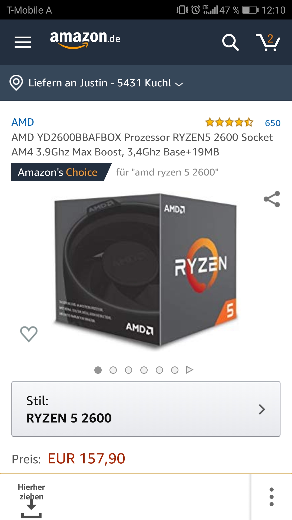Image resolution: width=292 pixels, height=520 pixels.
Task: Tap the Amazon's Choice badge
Action: [61, 172]
